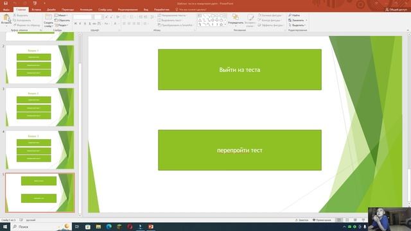
Task: Open Shape outline (Контур фигуры) dropdown
Action: (x=270, y=20)
